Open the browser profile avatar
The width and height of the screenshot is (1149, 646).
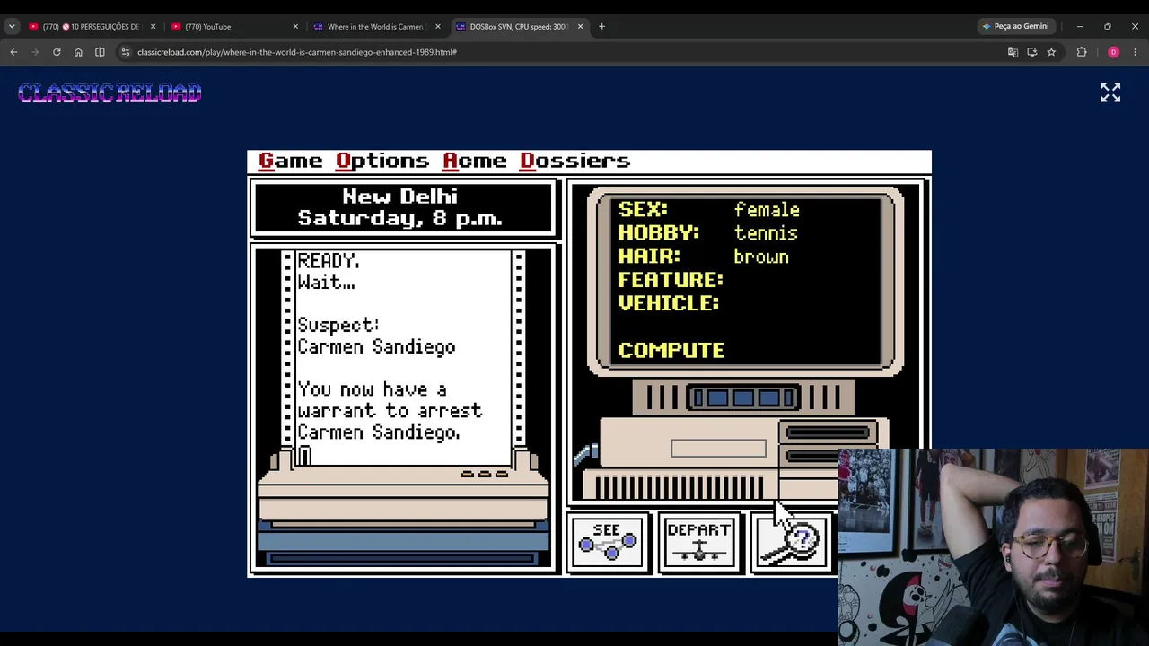[1113, 52]
